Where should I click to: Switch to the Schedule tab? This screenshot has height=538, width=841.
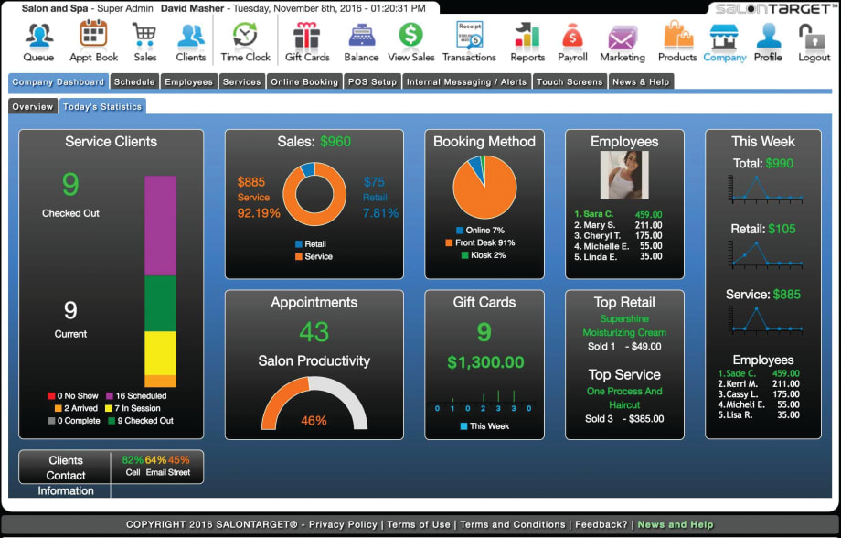(x=134, y=81)
